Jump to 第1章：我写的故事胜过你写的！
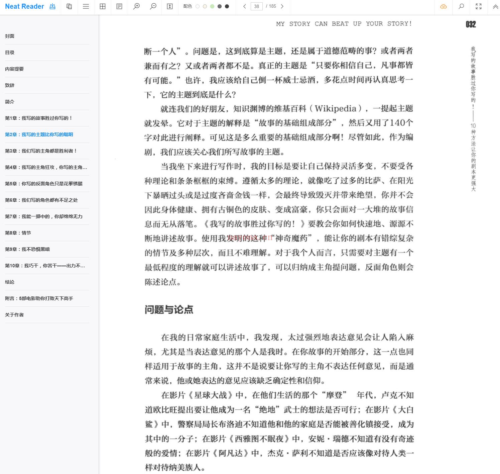 (x=47, y=118)
